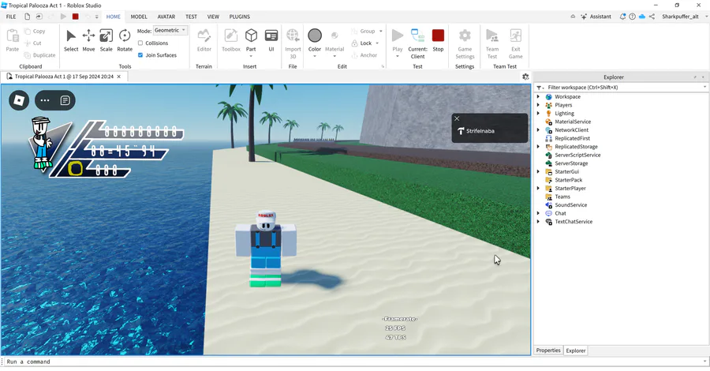
Task: Uncheck Join Surfaces checkbox
Action: [x=140, y=55]
